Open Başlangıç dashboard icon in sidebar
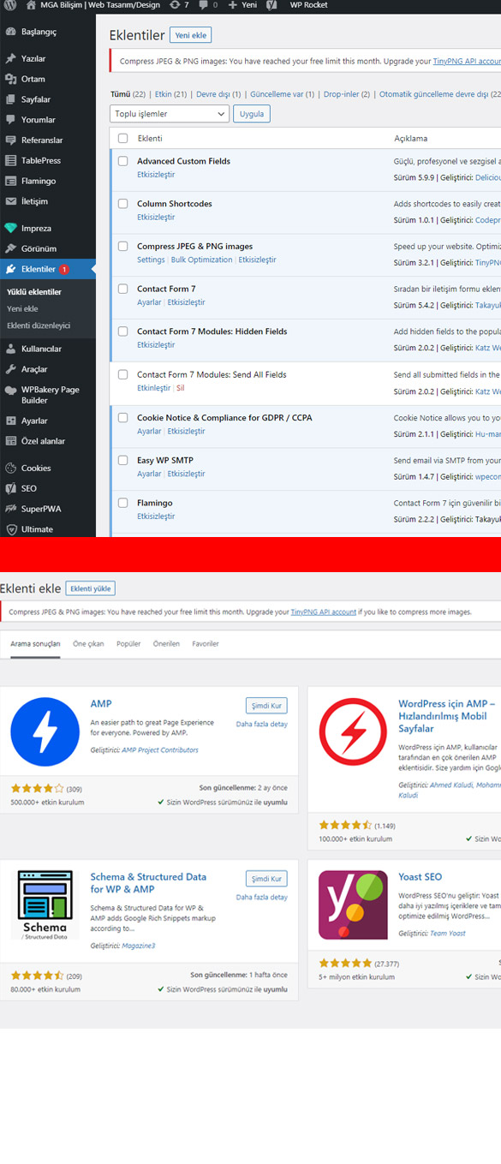 pyautogui.click(x=10, y=32)
